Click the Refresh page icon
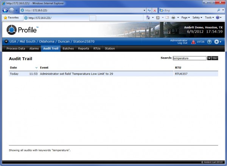Screen dimensions: 227x166 149,11
